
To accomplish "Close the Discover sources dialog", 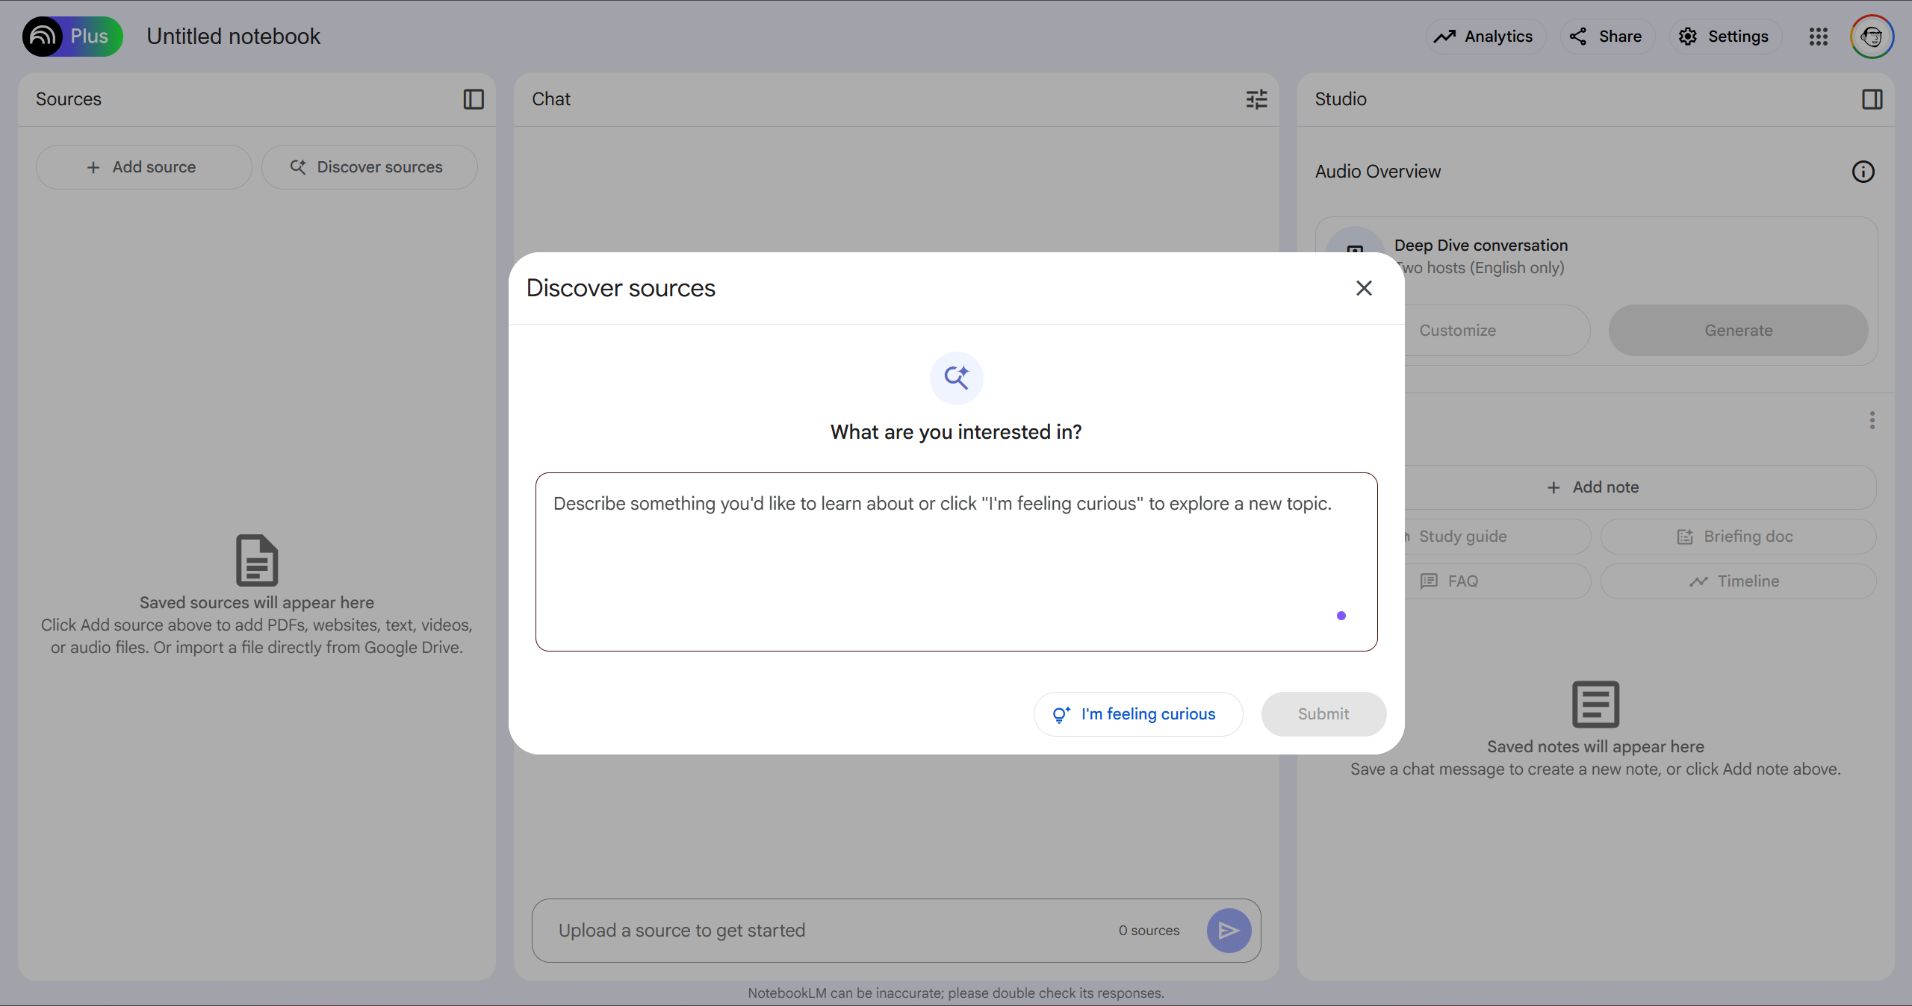I will 1364,288.
